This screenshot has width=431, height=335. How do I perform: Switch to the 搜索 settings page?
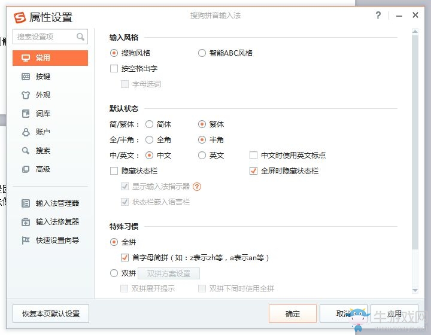click(x=43, y=151)
